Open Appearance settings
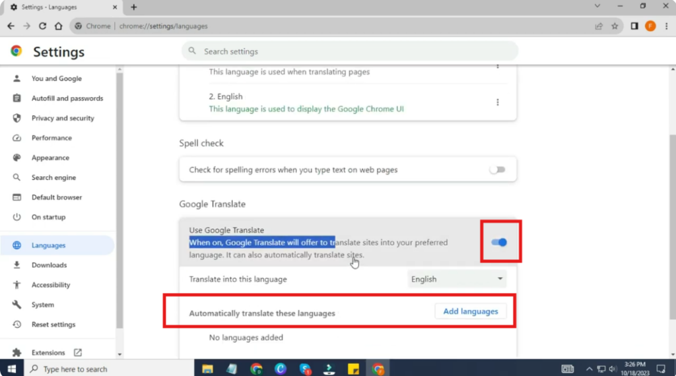 click(50, 158)
